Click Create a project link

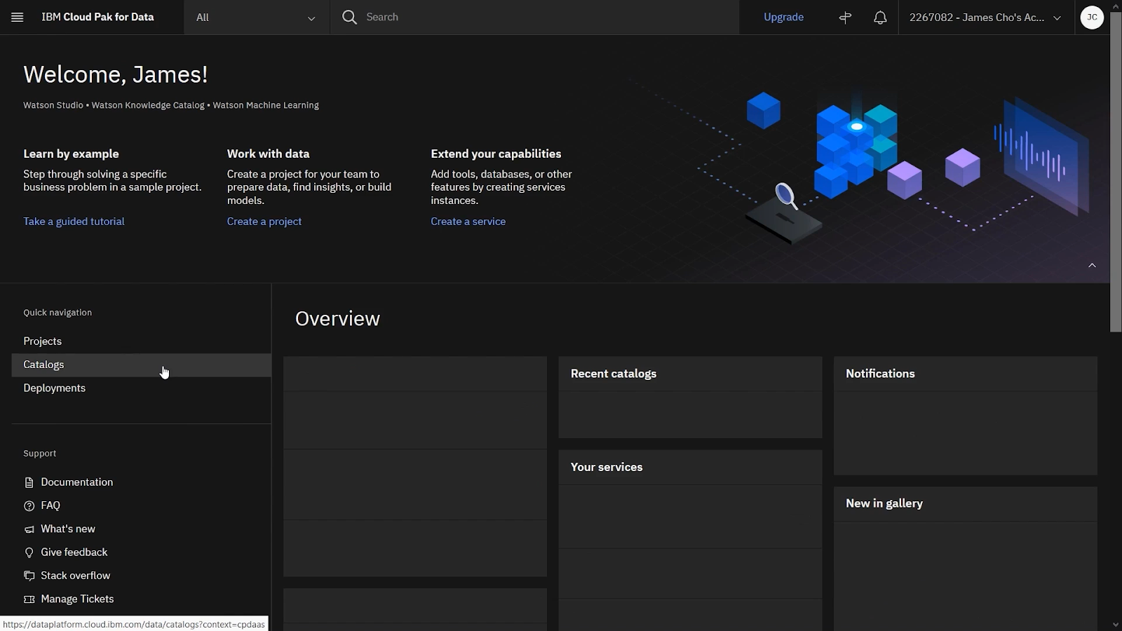[x=264, y=222]
